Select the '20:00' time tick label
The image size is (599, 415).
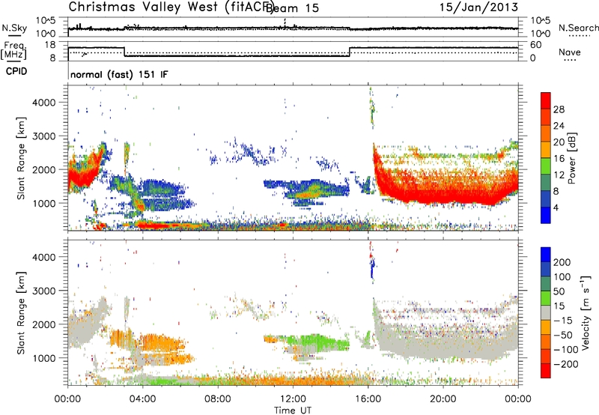[x=443, y=399]
